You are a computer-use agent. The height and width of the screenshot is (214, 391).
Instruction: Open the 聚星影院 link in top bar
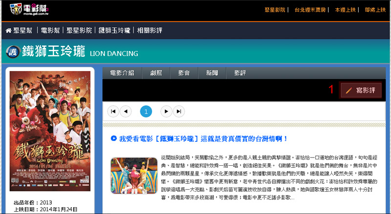click(x=275, y=10)
